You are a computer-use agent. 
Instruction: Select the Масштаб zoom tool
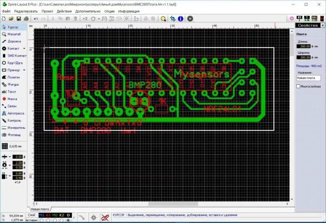coord(14,34)
